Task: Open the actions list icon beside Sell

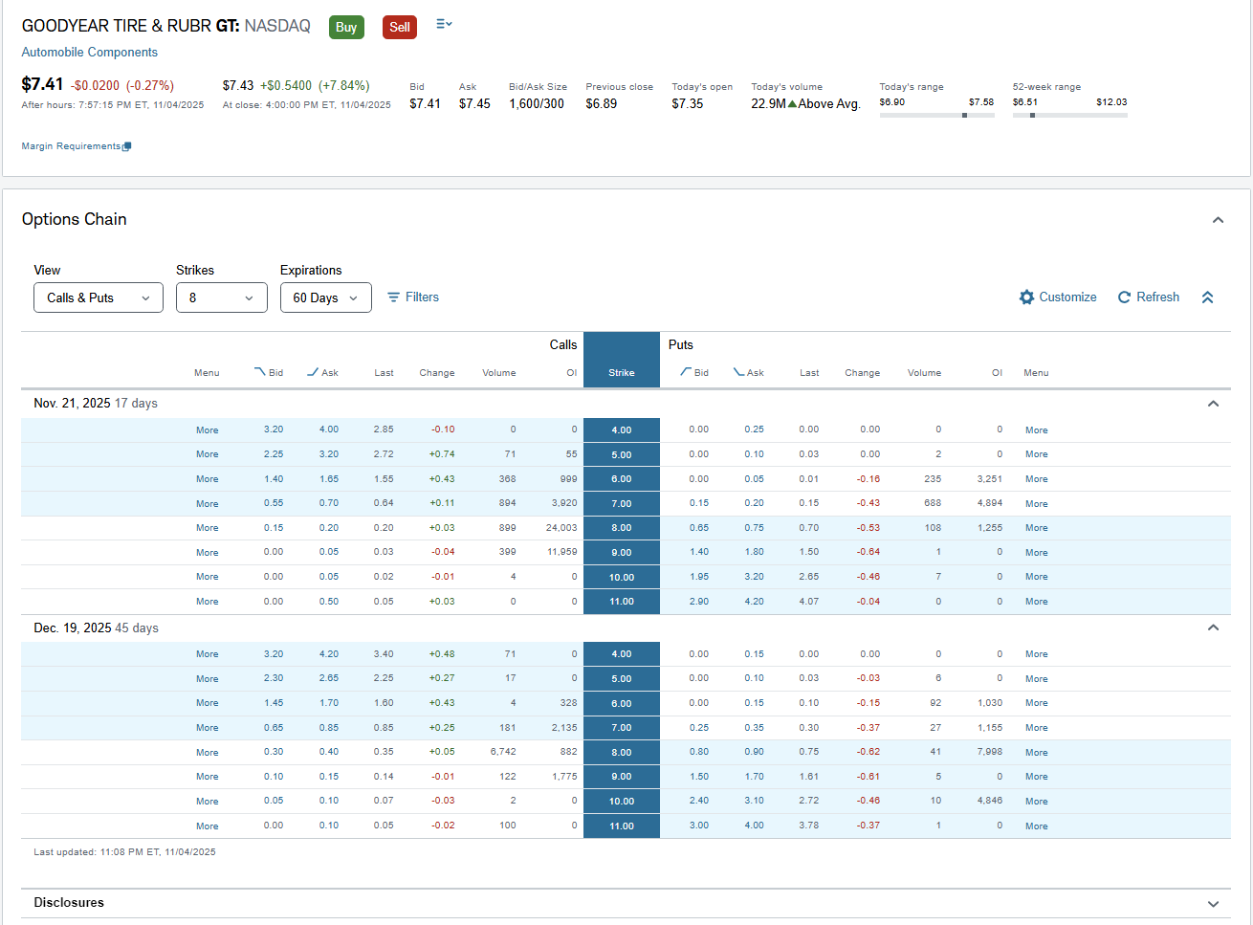Action: click(x=444, y=24)
